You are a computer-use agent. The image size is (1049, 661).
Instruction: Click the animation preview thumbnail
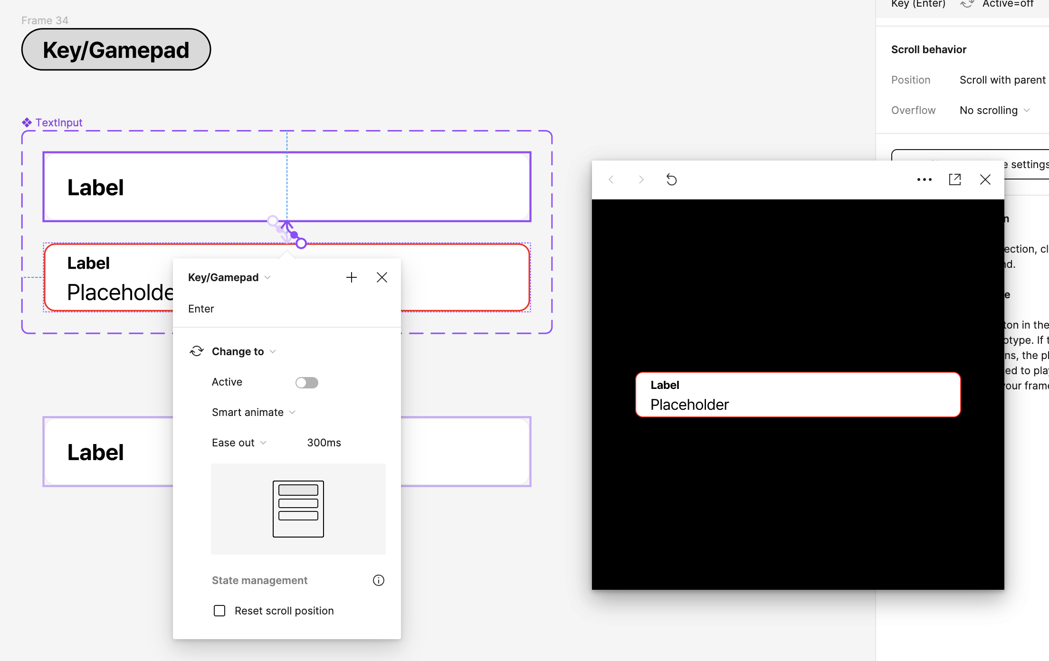(x=298, y=509)
